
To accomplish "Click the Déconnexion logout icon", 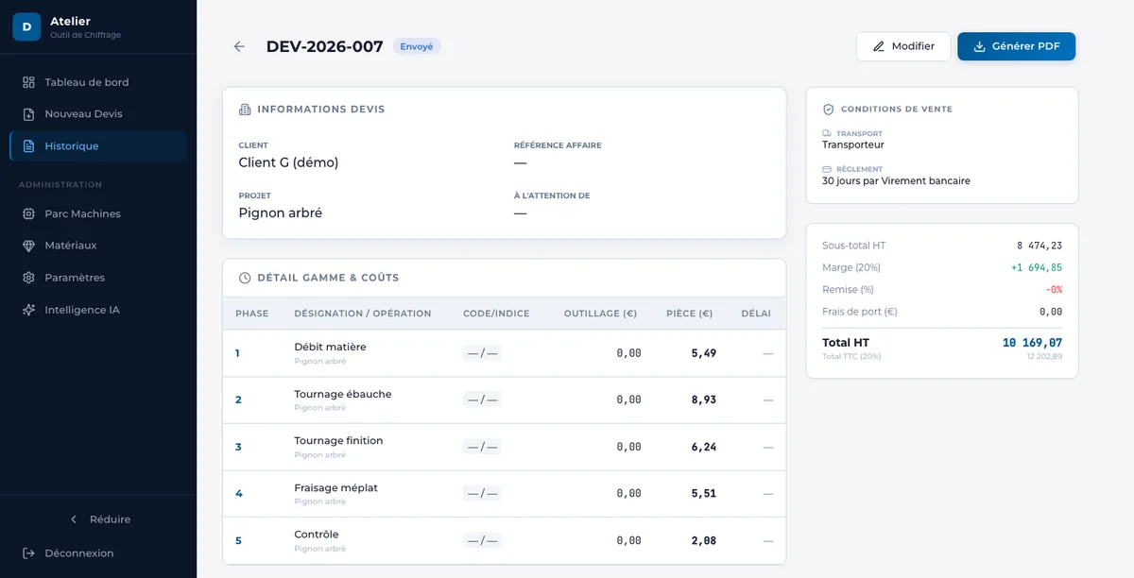I will pyautogui.click(x=29, y=553).
